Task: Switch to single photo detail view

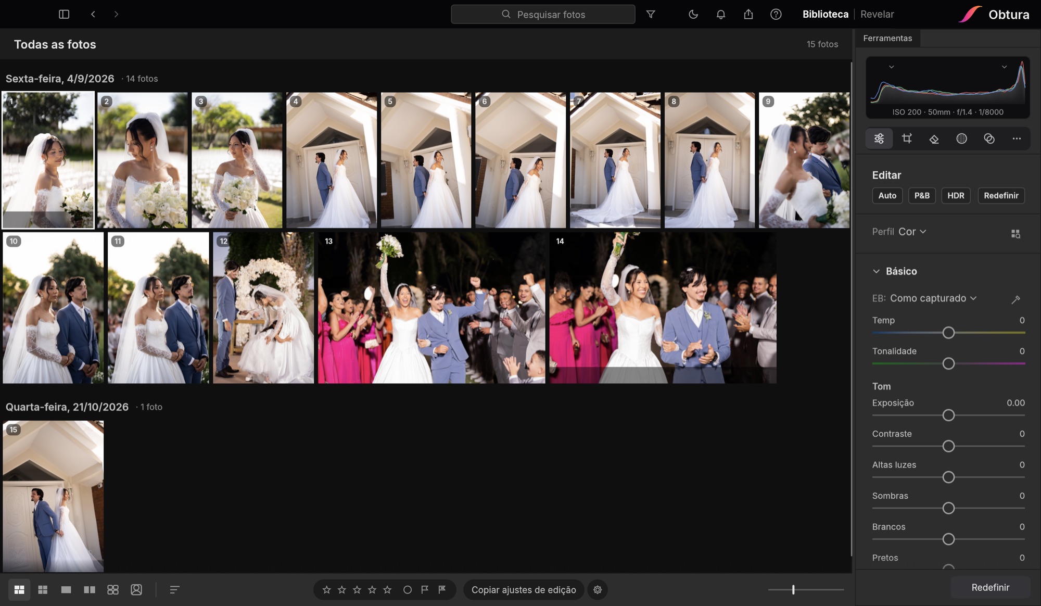Action: pos(66,589)
